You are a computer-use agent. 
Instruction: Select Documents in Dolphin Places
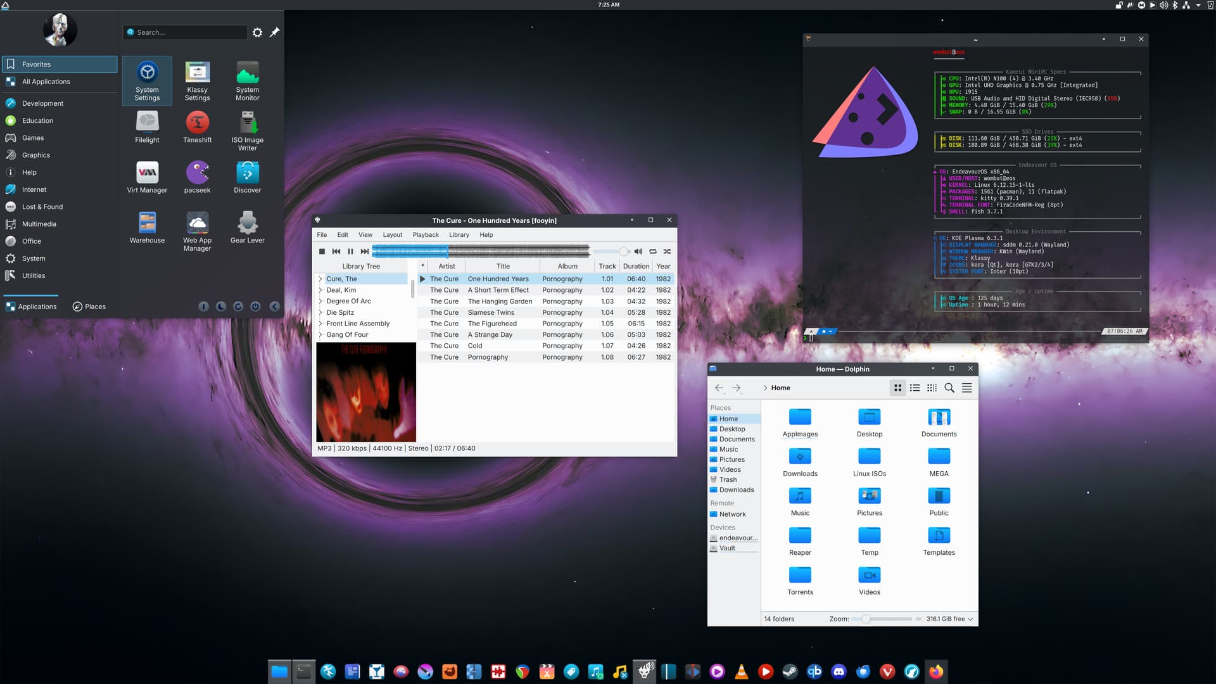(x=734, y=439)
